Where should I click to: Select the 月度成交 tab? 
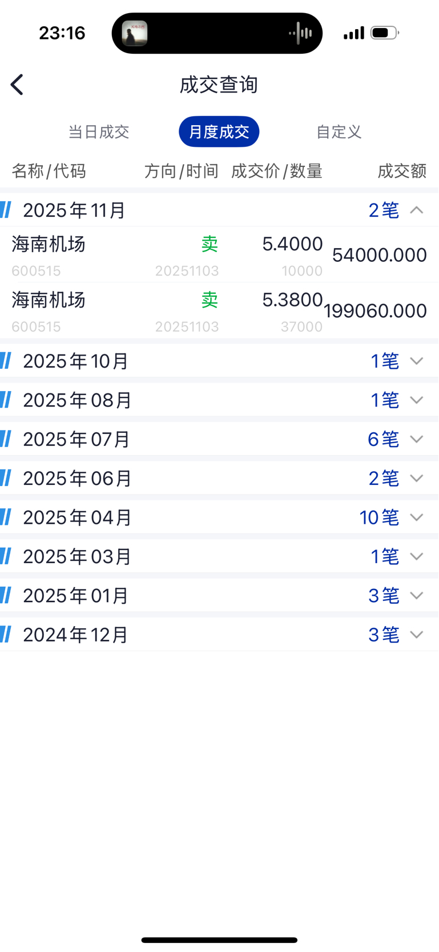pos(219,132)
